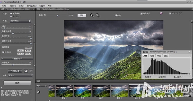The width and height of the screenshot is (193, 101).
Task: Toggle the lighting effects checkbox under 照明调整
Action: pyautogui.click(x=3, y=52)
